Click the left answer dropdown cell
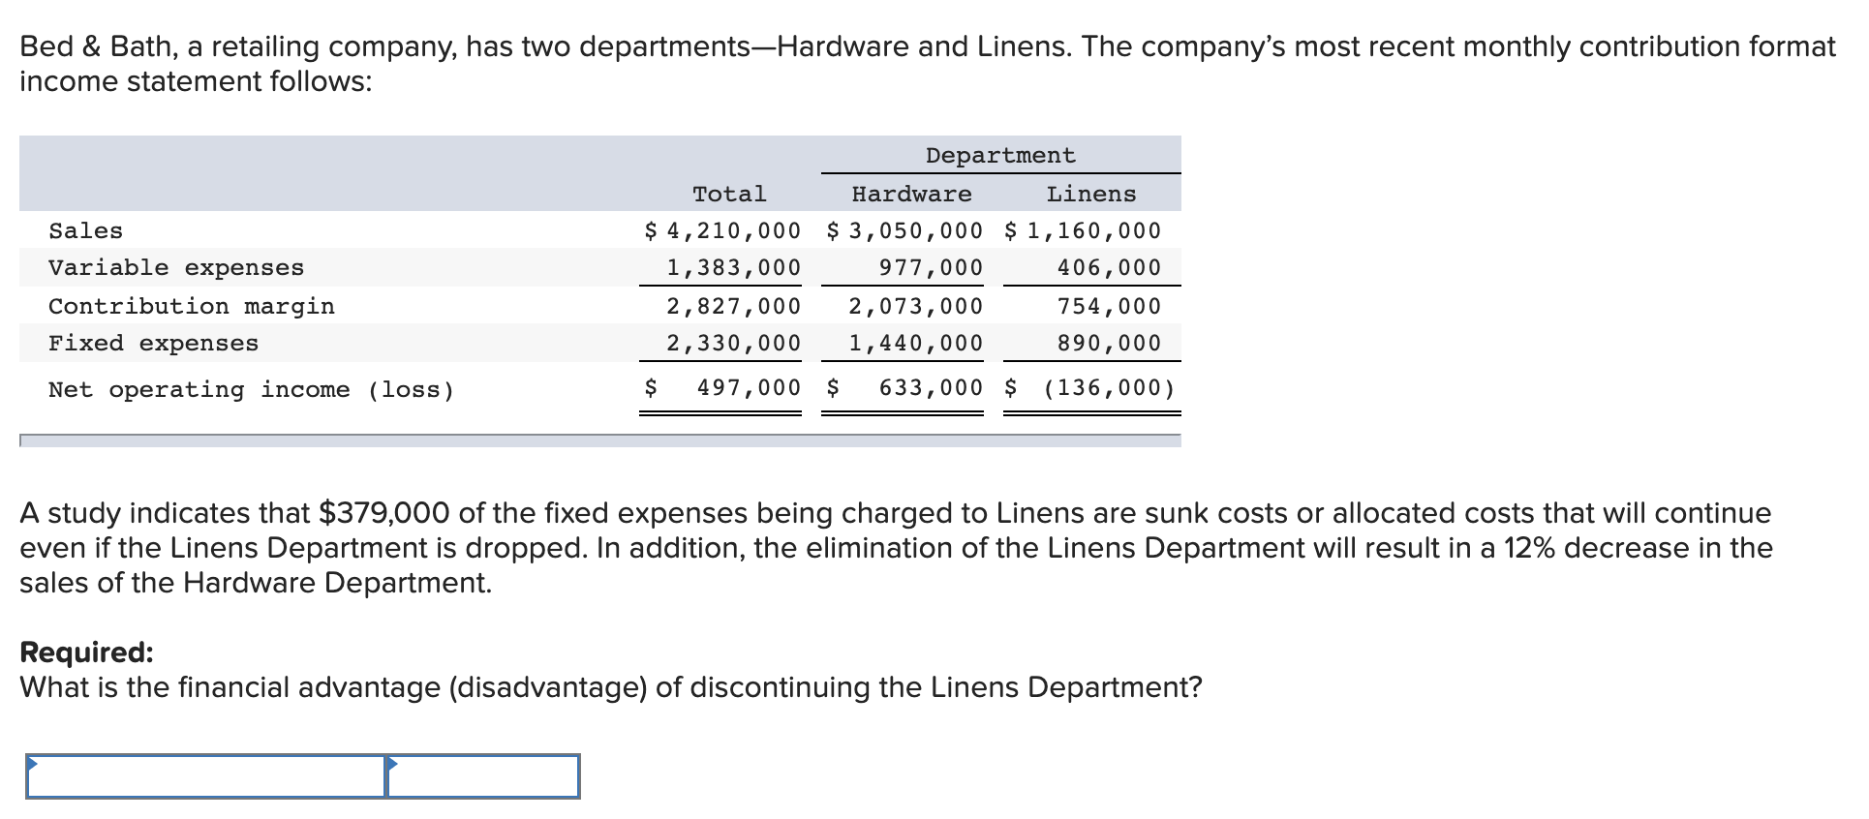Image resolution: width=1869 pixels, height=819 pixels. click(x=206, y=776)
